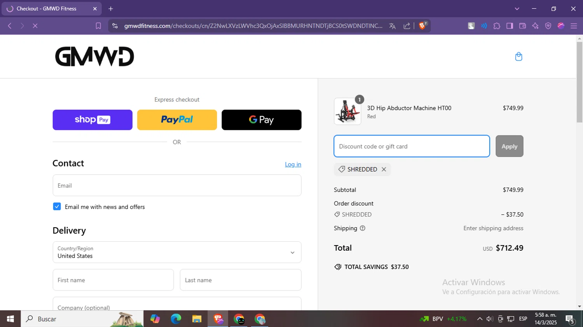Click the shipping info question mark icon
The height and width of the screenshot is (327, 583).
click(x=363, y=228)
